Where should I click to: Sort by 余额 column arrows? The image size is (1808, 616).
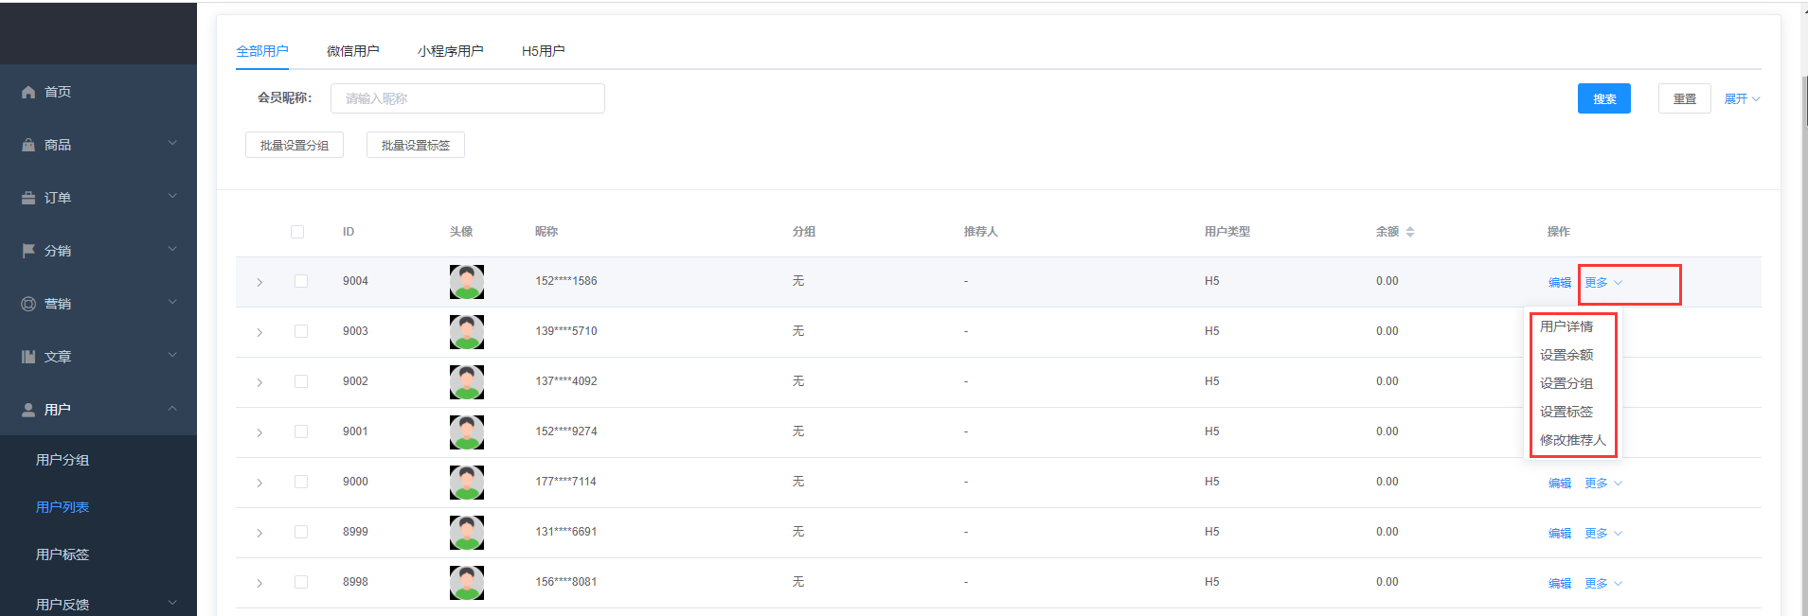click(1409, 232)
